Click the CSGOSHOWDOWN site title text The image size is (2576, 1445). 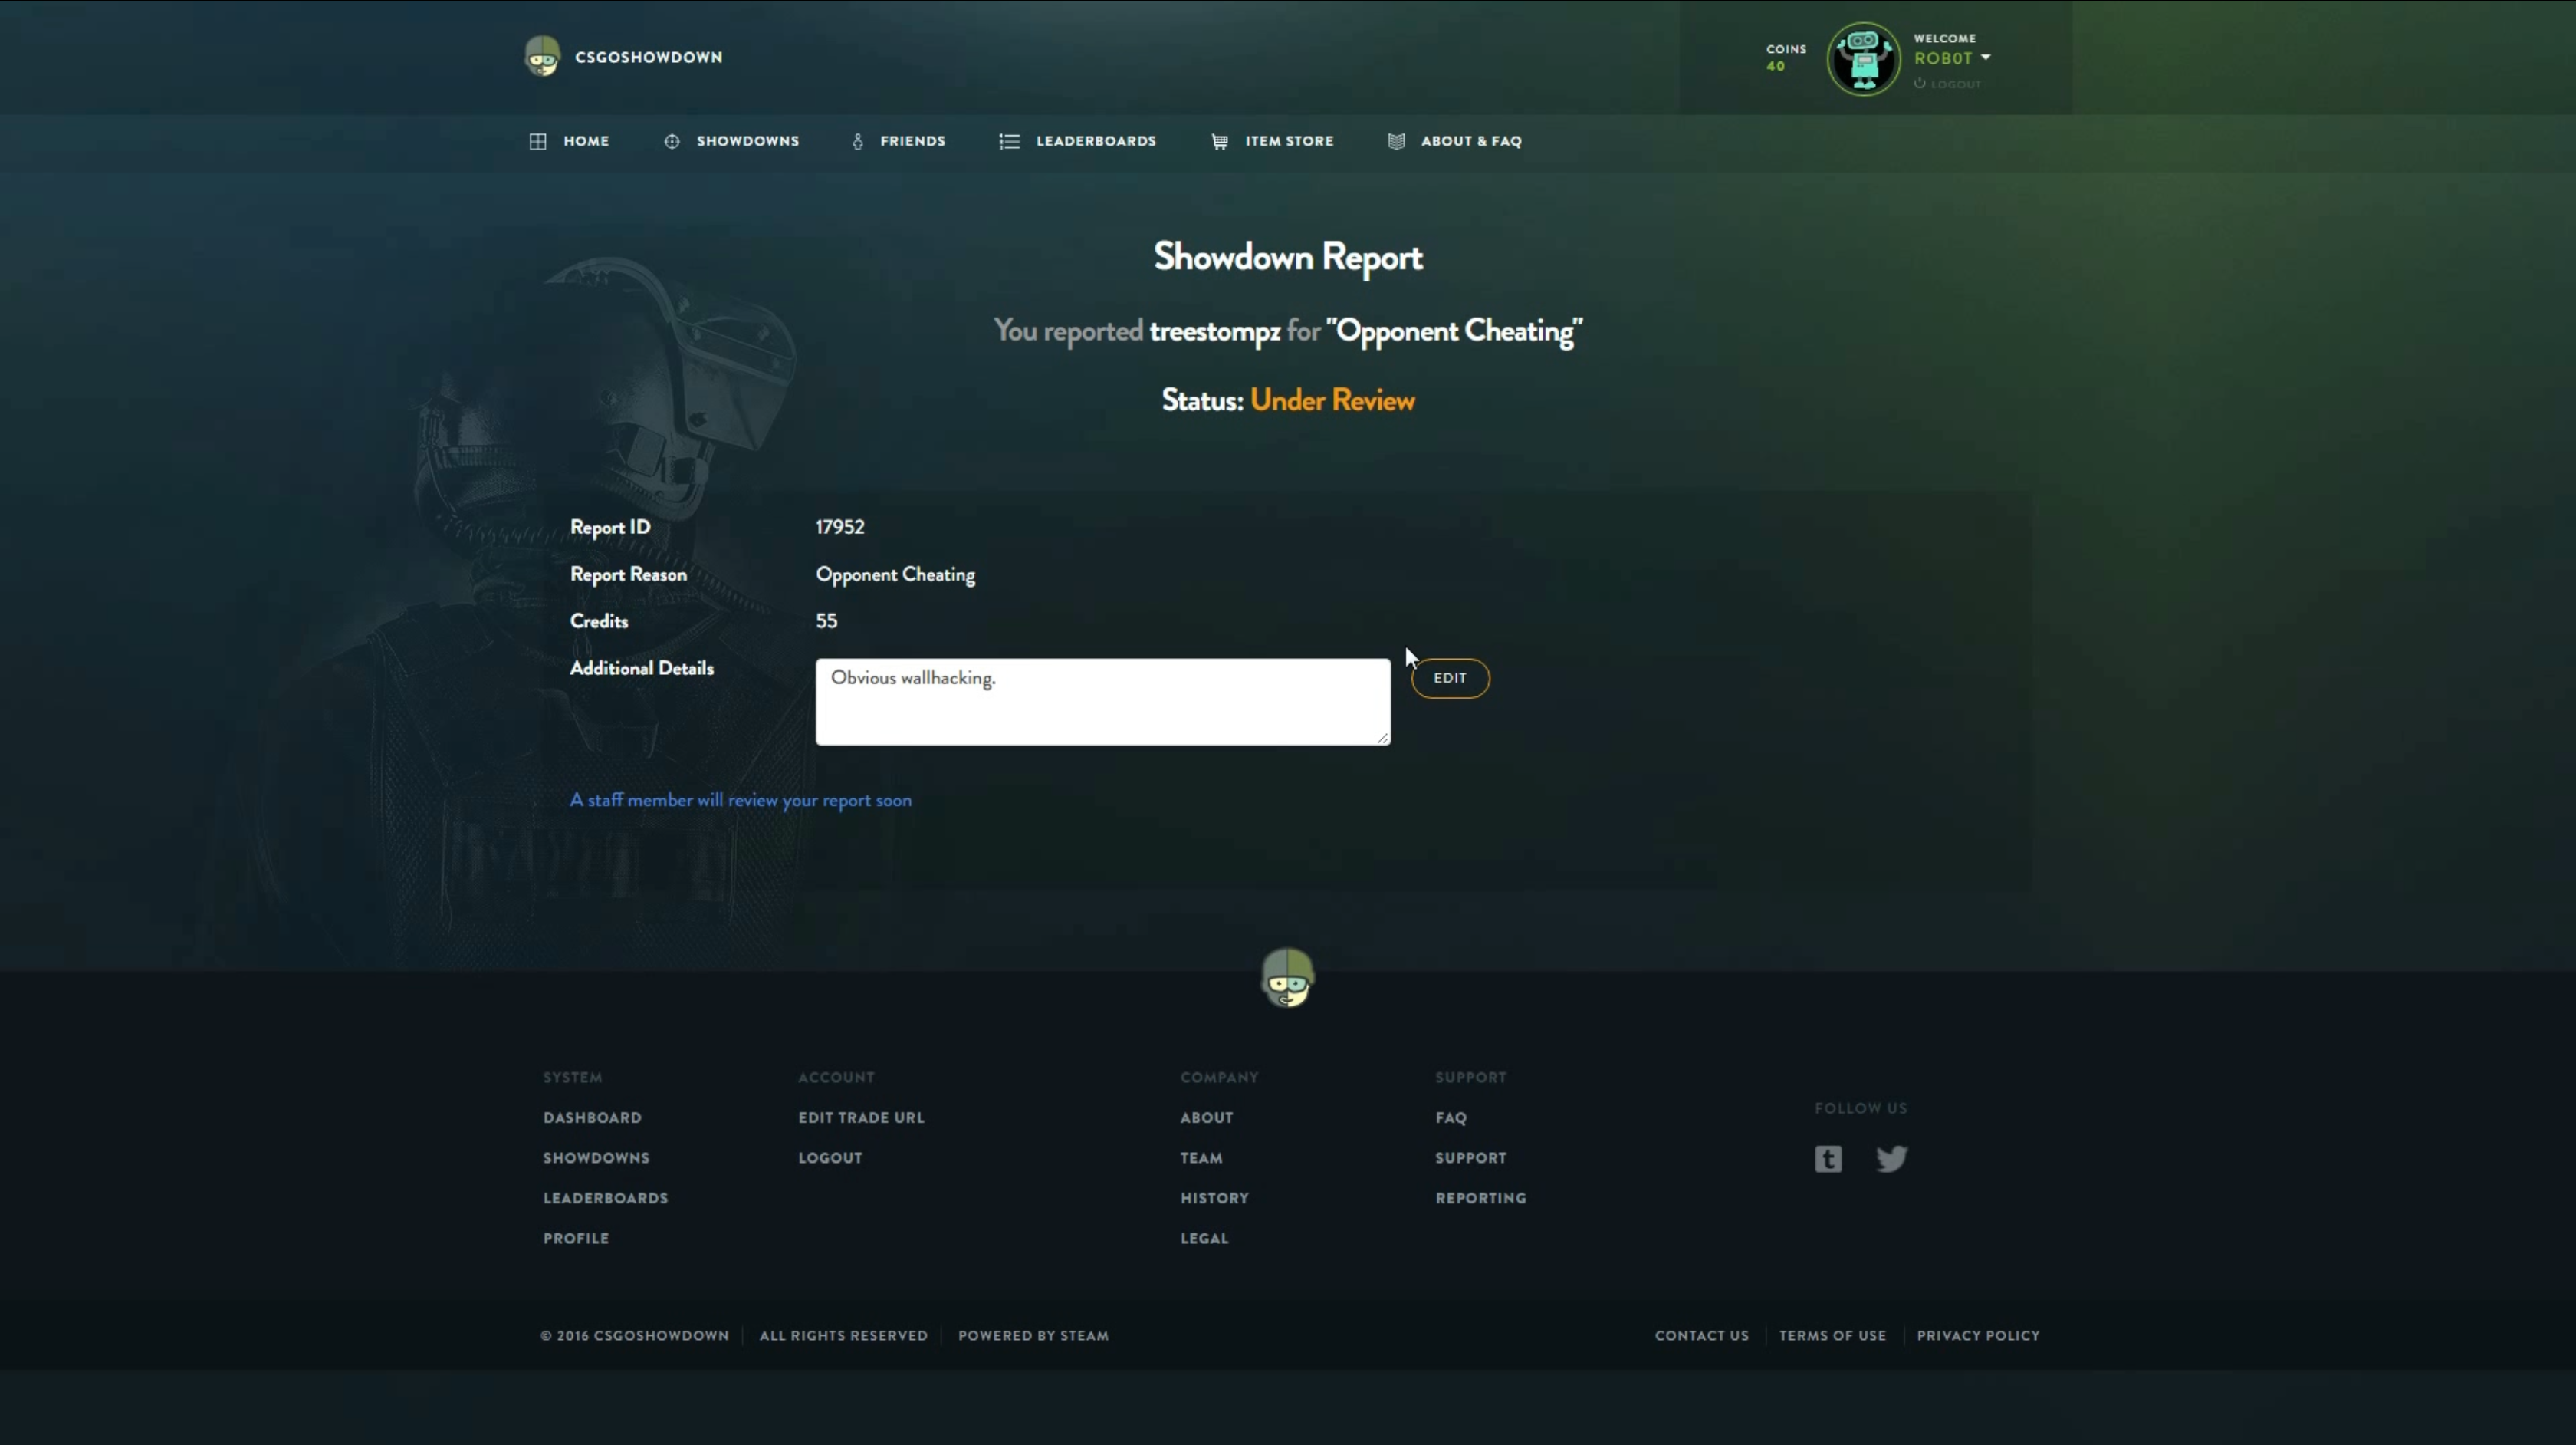click(648, 57)
